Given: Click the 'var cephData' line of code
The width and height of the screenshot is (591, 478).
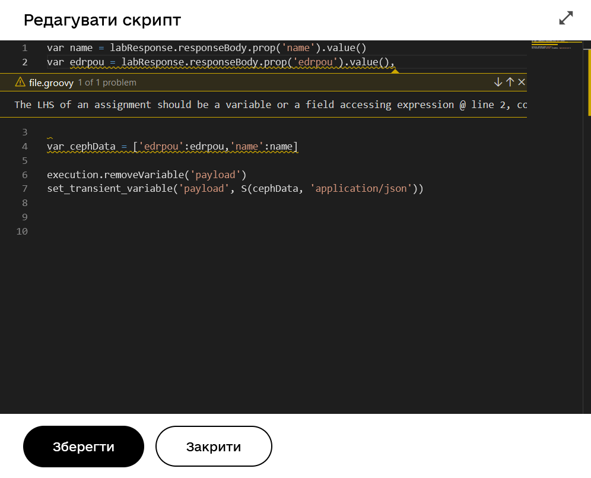Looking at the screenshot, I should 172,147.
